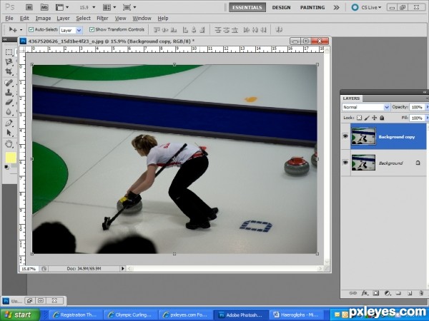Open the Filter menu
429x321 pixels.
tap(102, 19)
